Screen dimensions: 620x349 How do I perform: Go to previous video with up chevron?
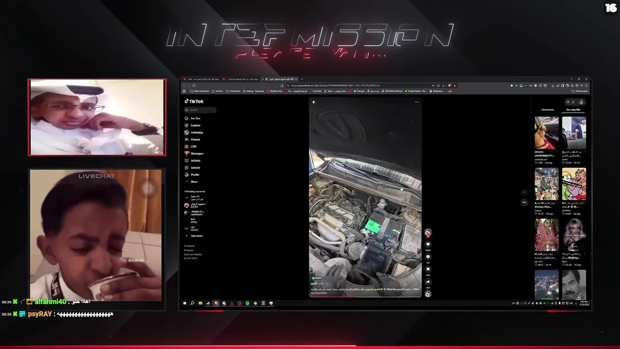pos(524,192)
